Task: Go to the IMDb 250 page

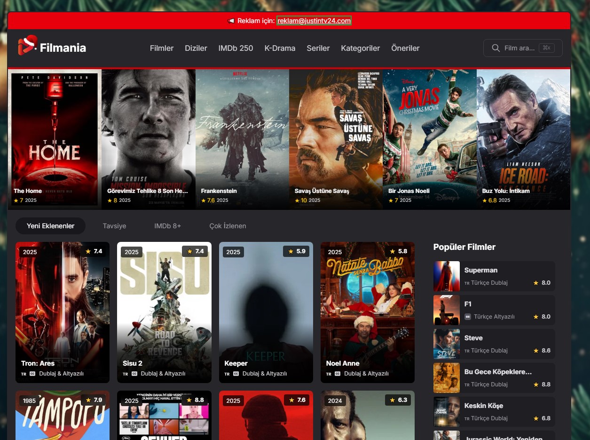Action: point(236,48)
